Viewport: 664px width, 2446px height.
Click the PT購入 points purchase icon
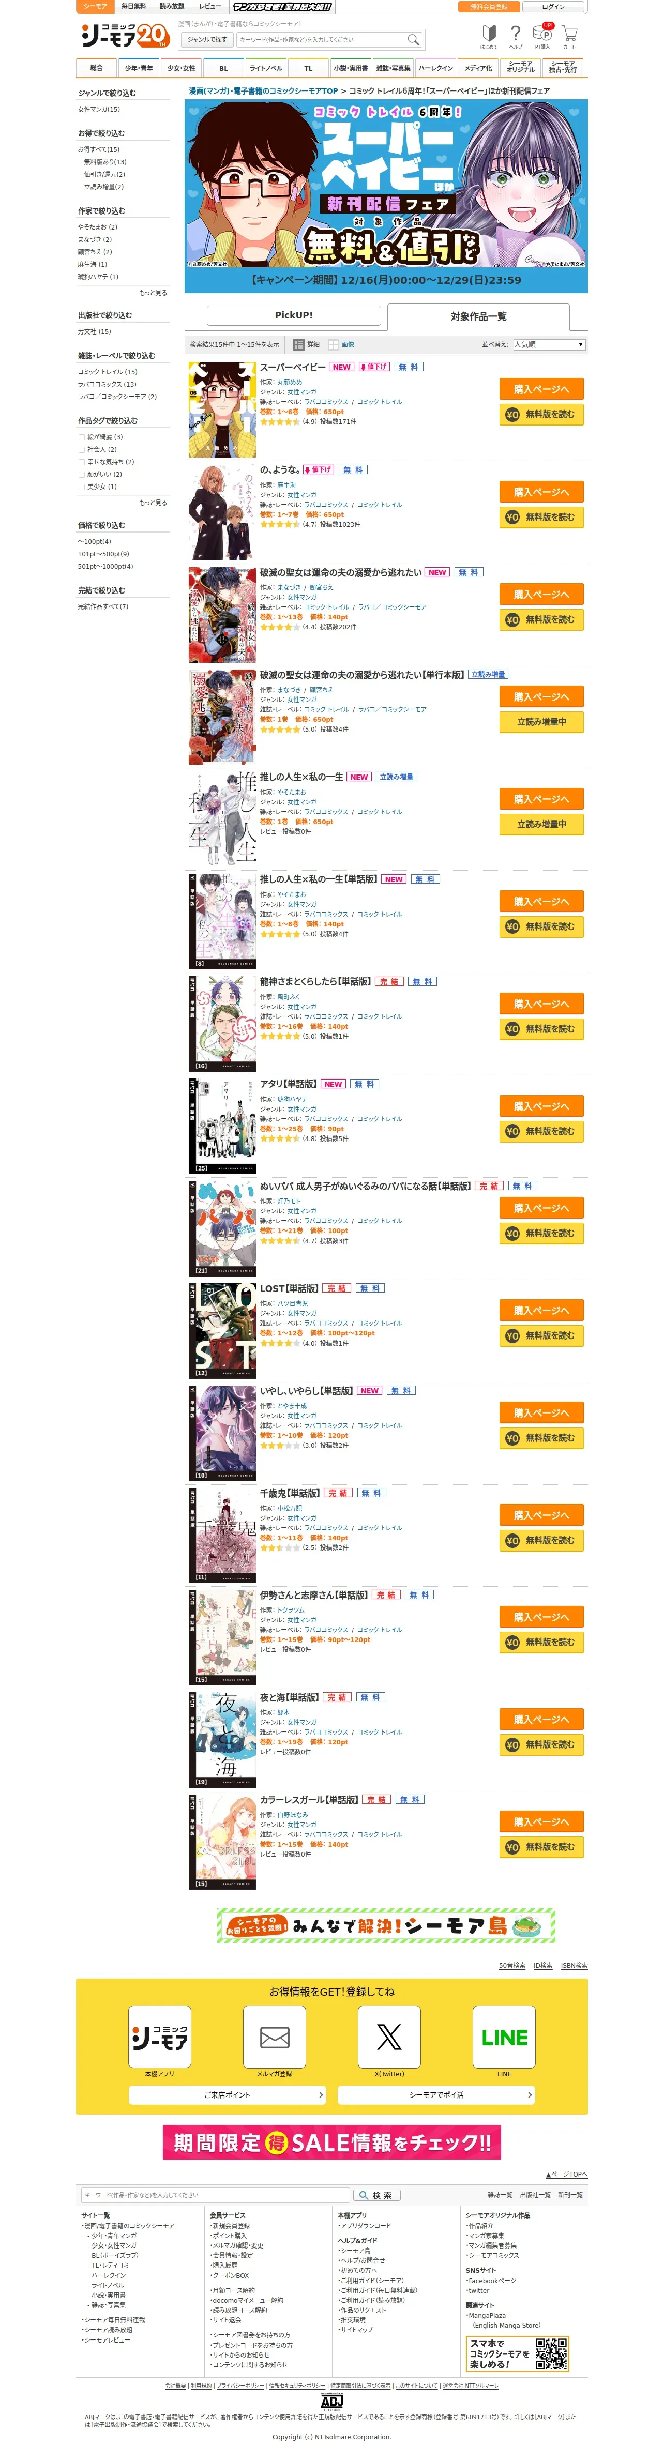(x=542, y=35)
